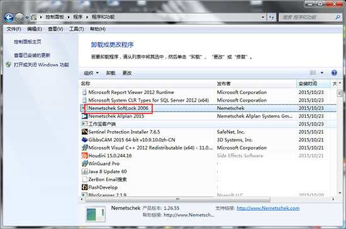Click the Houdini program icon

(84, 156)
